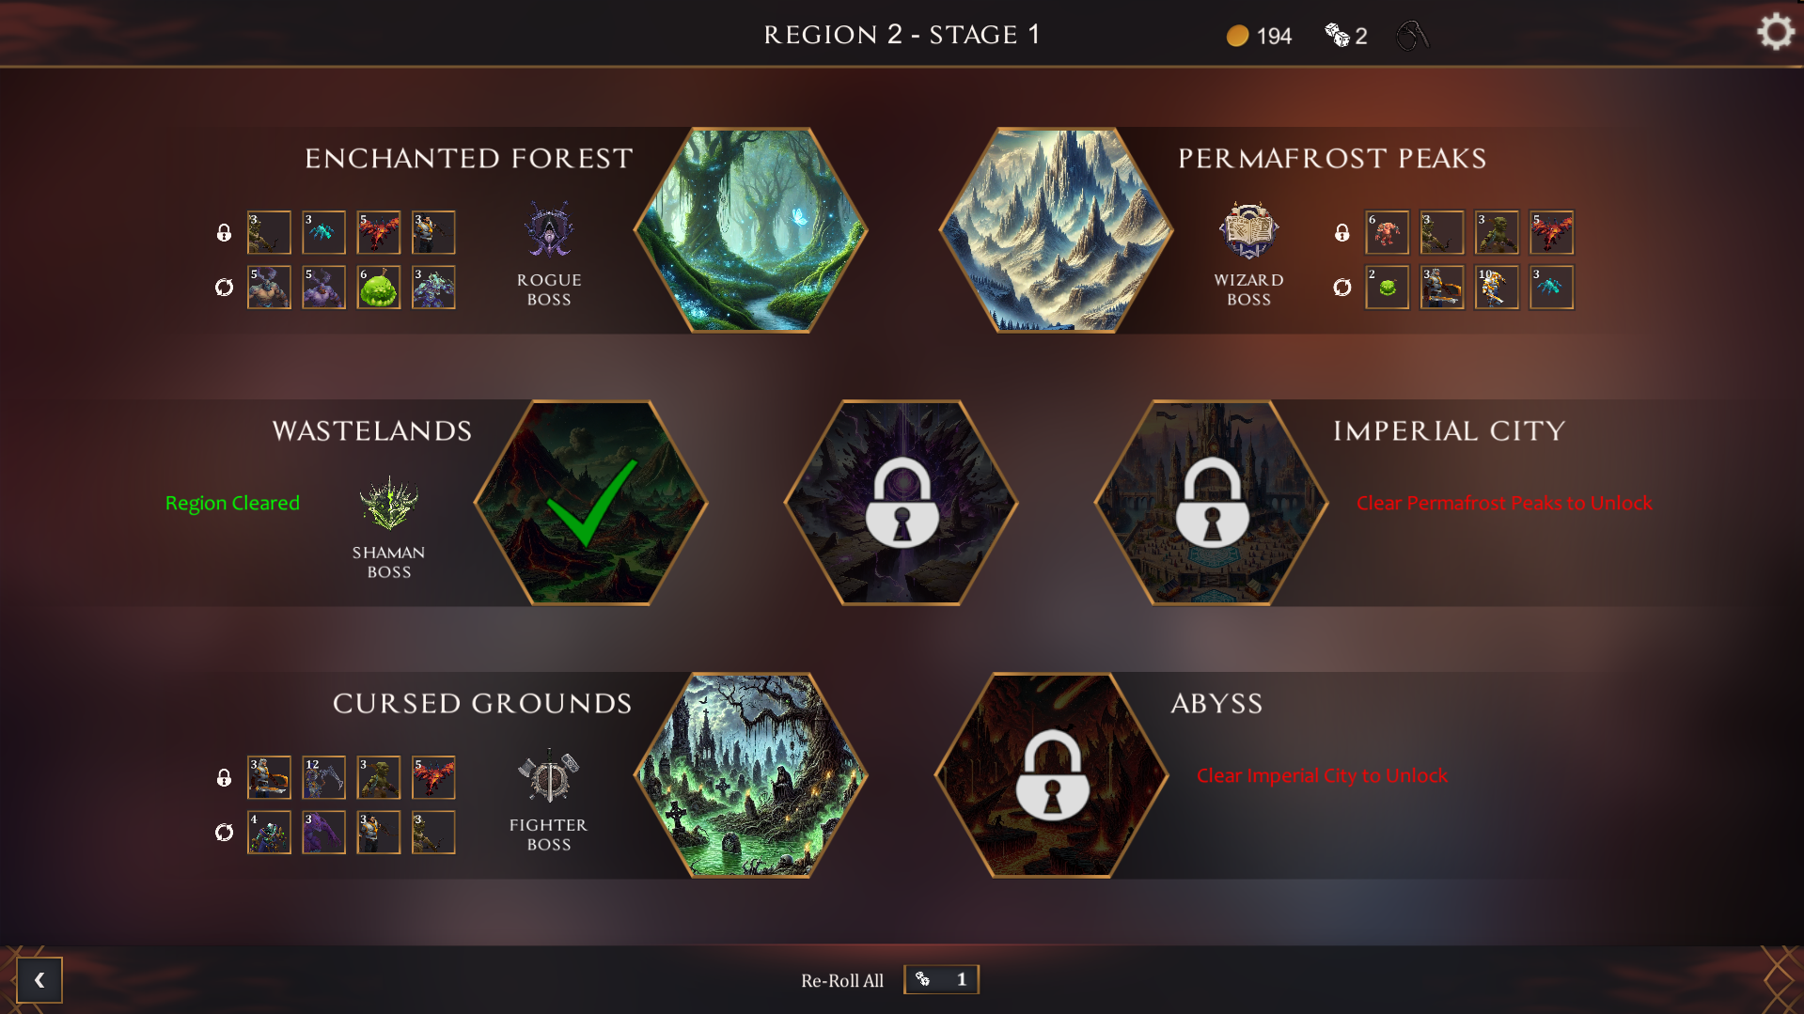Click the Wizard Boss emblem

(x=1248, y=229)
